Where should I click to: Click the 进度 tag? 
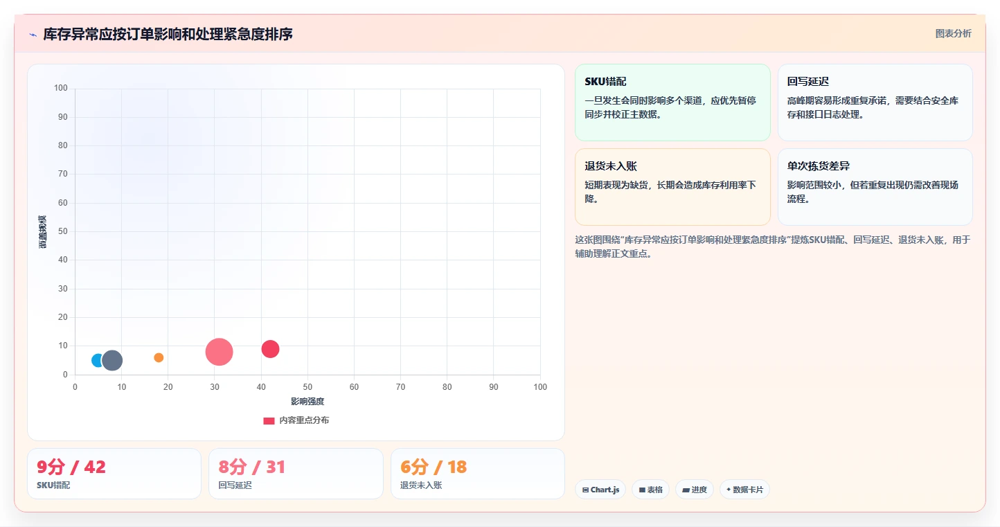695,490
